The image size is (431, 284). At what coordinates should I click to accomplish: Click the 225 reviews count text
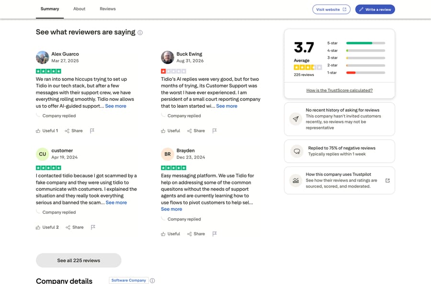(304, 75)
